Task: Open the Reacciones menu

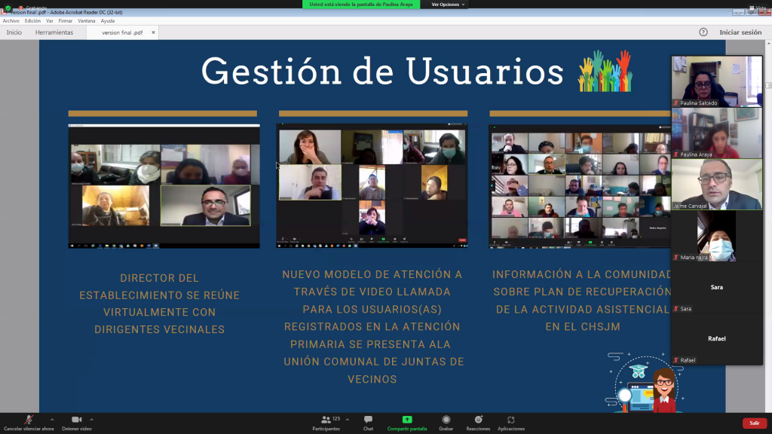Action: tap(478, 420)
